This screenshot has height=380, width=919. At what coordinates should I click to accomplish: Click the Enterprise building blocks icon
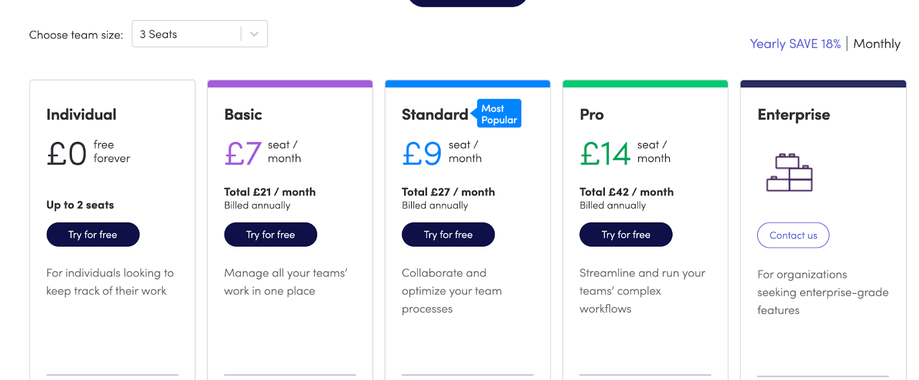tap(789, 172)
